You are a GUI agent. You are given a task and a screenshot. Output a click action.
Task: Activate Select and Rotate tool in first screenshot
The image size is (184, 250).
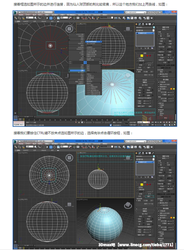55,18
